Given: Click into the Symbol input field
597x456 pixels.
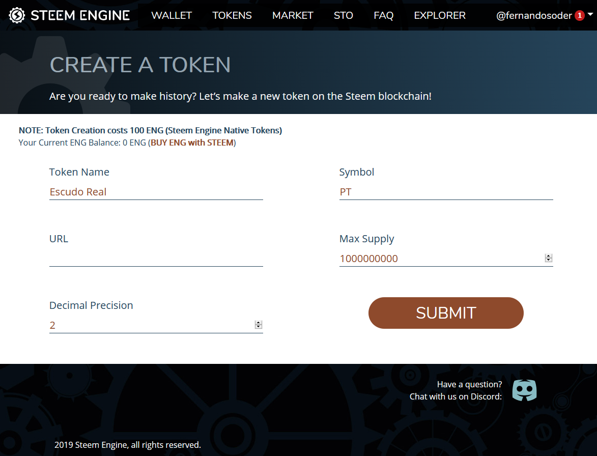Looking at the screenshot, I should click(446, 192).
